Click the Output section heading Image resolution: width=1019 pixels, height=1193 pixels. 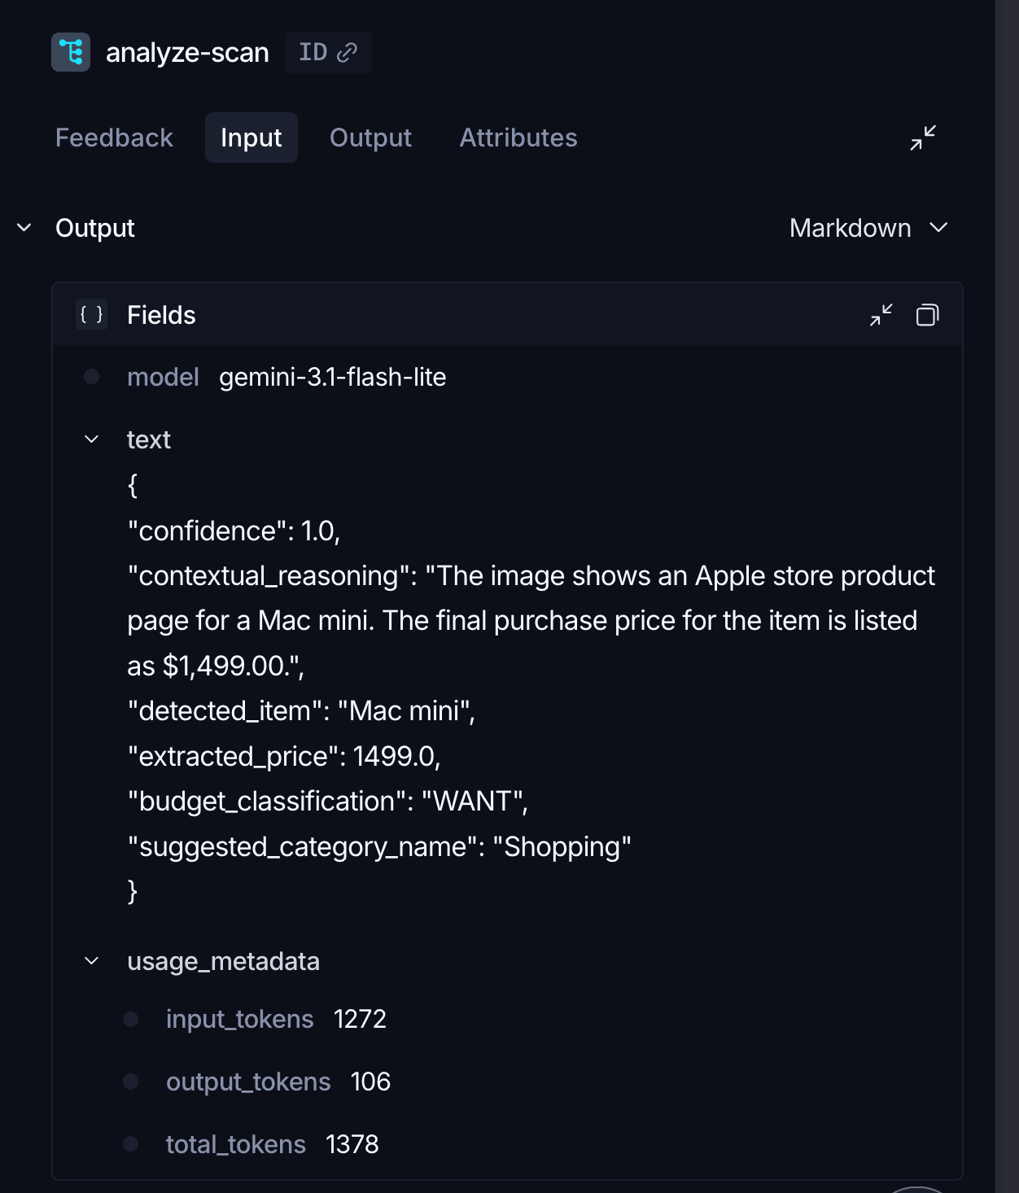[x=95, y=228]
